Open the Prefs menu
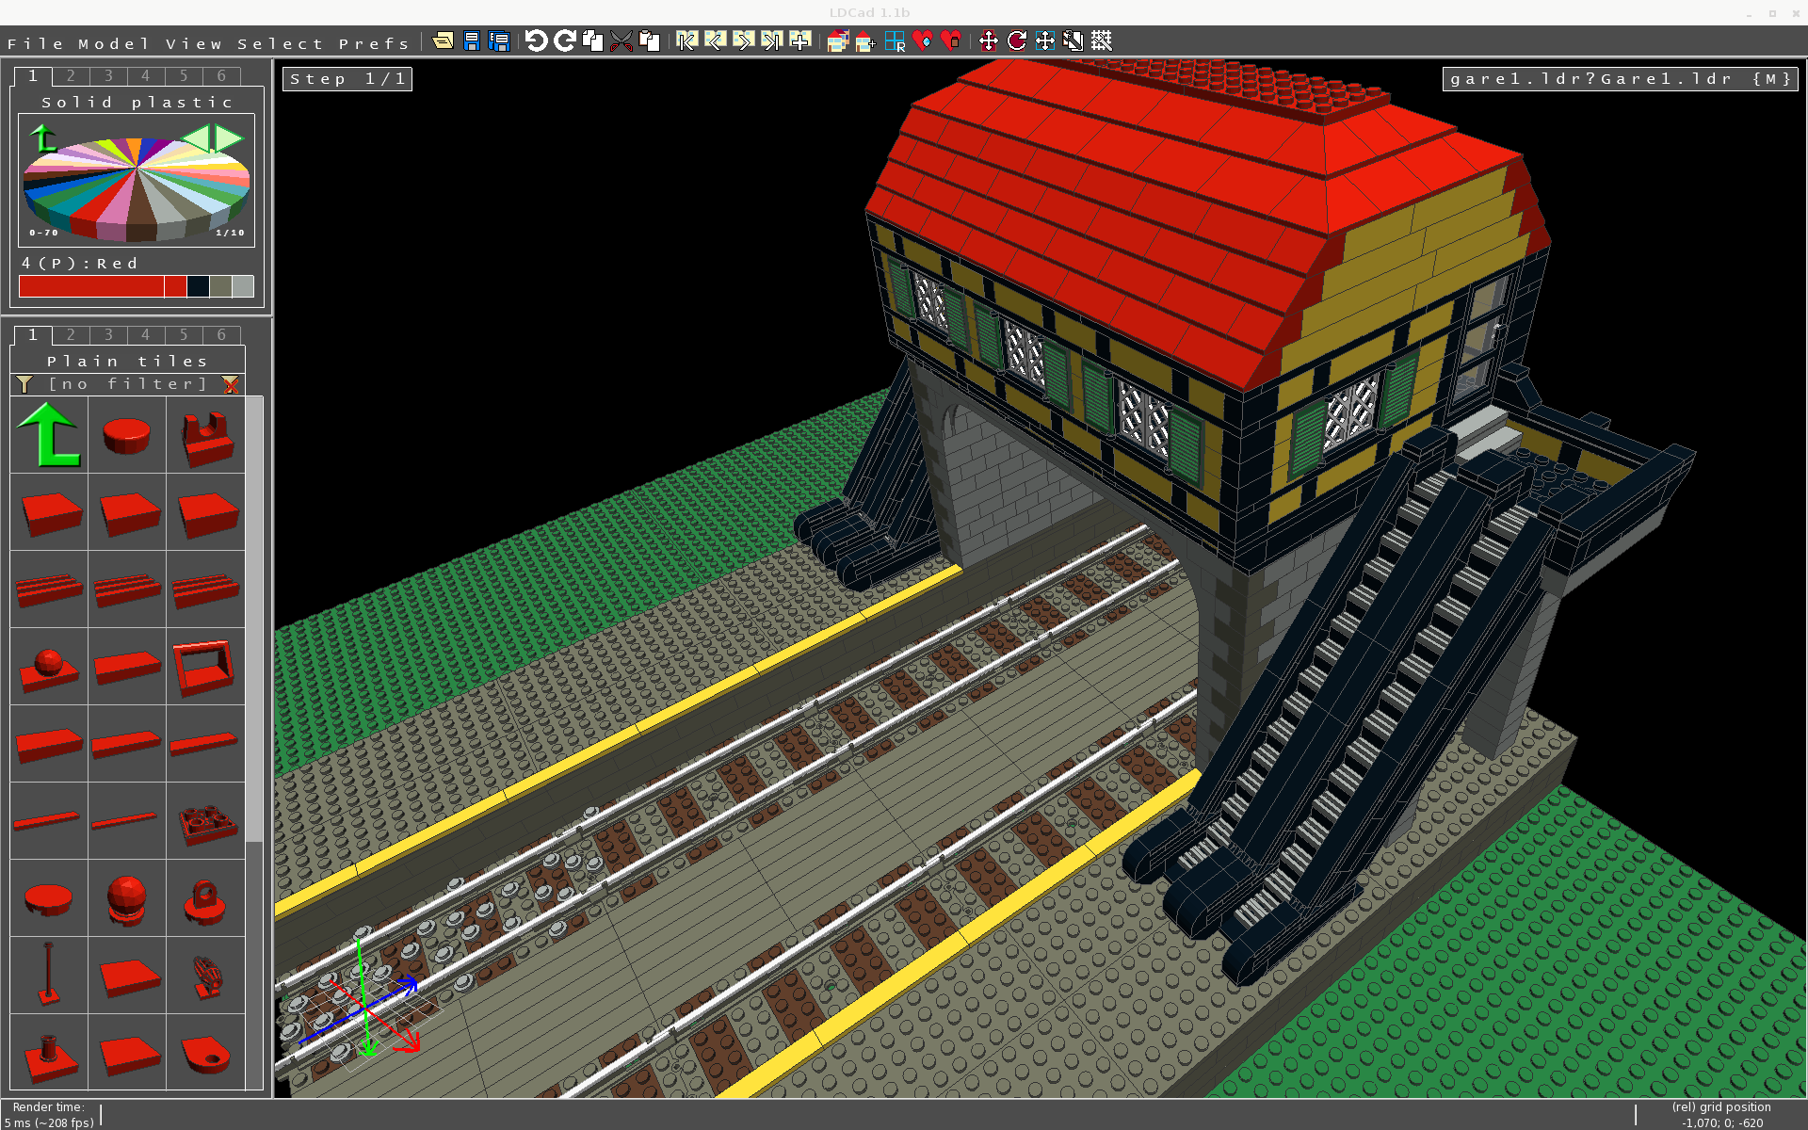The width and height of the screenshot is (1808, 1130). (x=373, y=43)
